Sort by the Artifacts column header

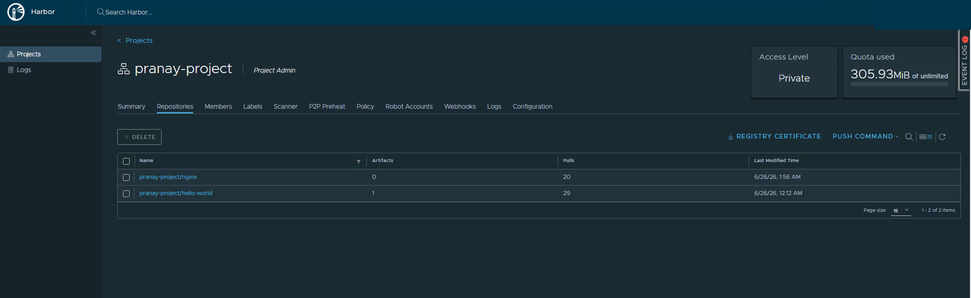(382, 161)
